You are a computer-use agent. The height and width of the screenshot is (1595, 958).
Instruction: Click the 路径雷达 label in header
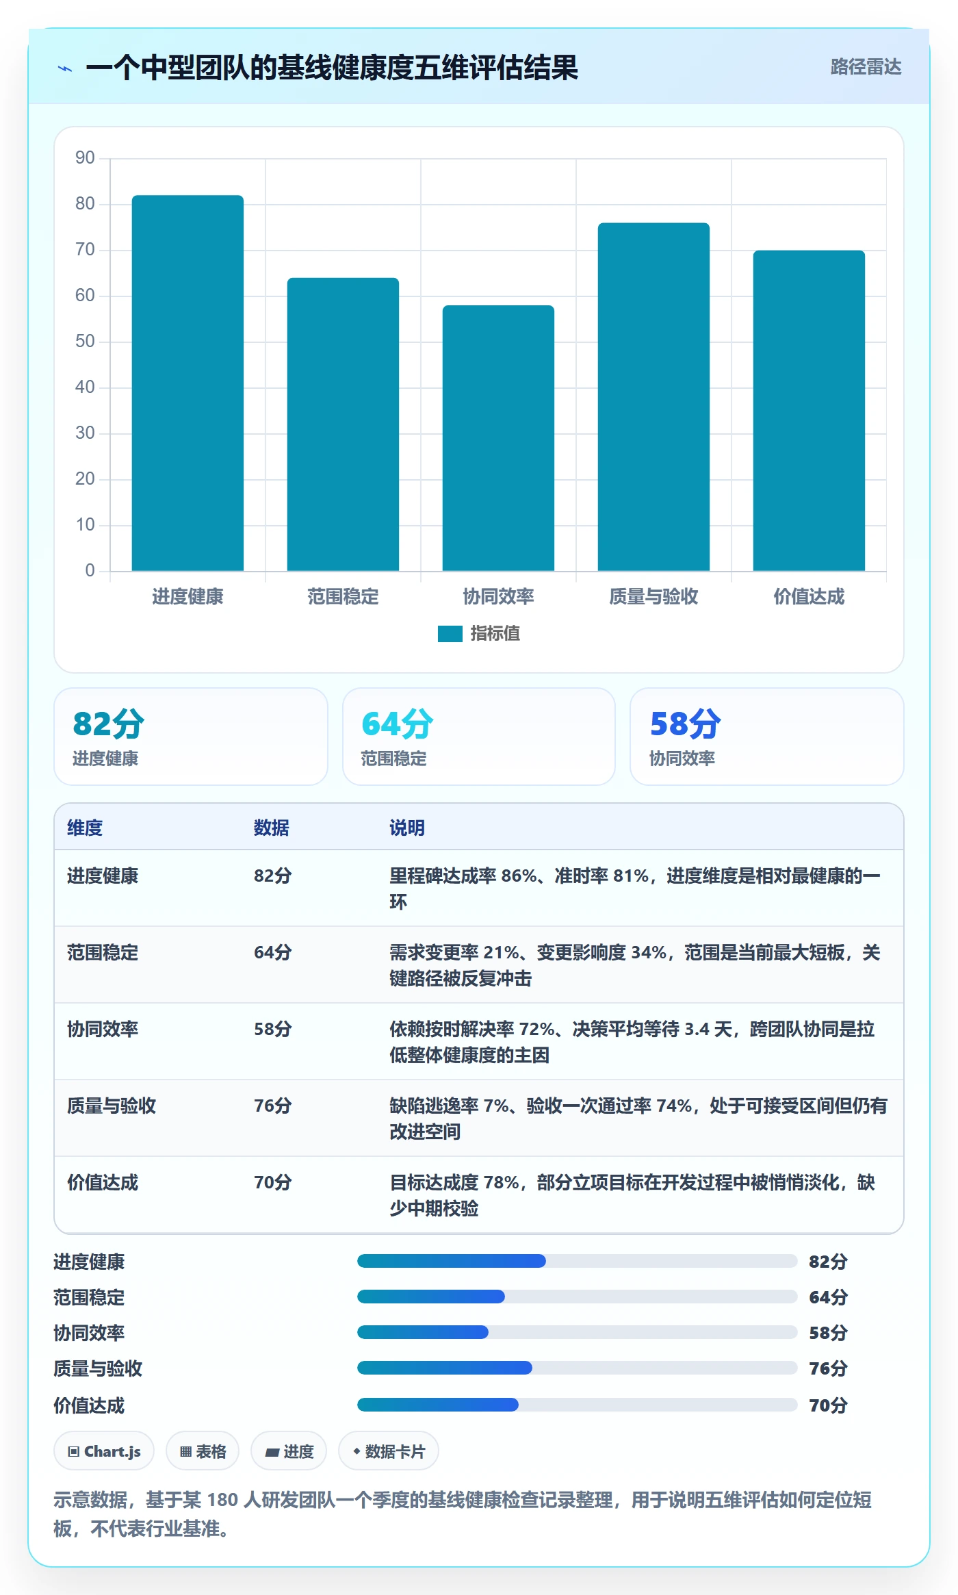point(866,66)
